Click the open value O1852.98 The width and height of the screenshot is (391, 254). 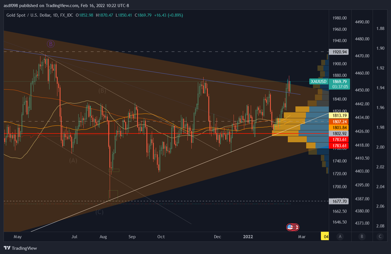[x=84, y=15]
